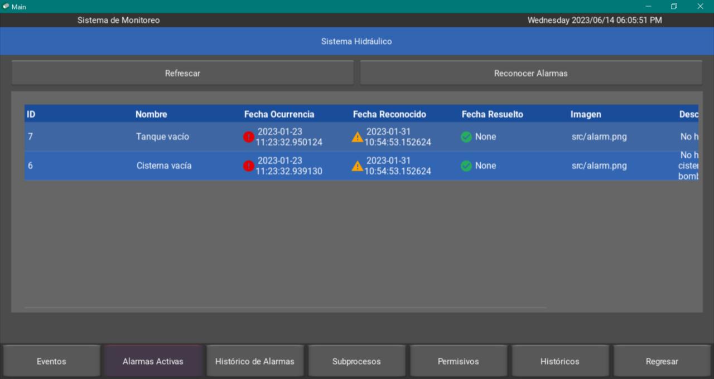Click ID cell with value 7
Image resolution: width=714 pixels, height=379 pixels.
[30, 137]
